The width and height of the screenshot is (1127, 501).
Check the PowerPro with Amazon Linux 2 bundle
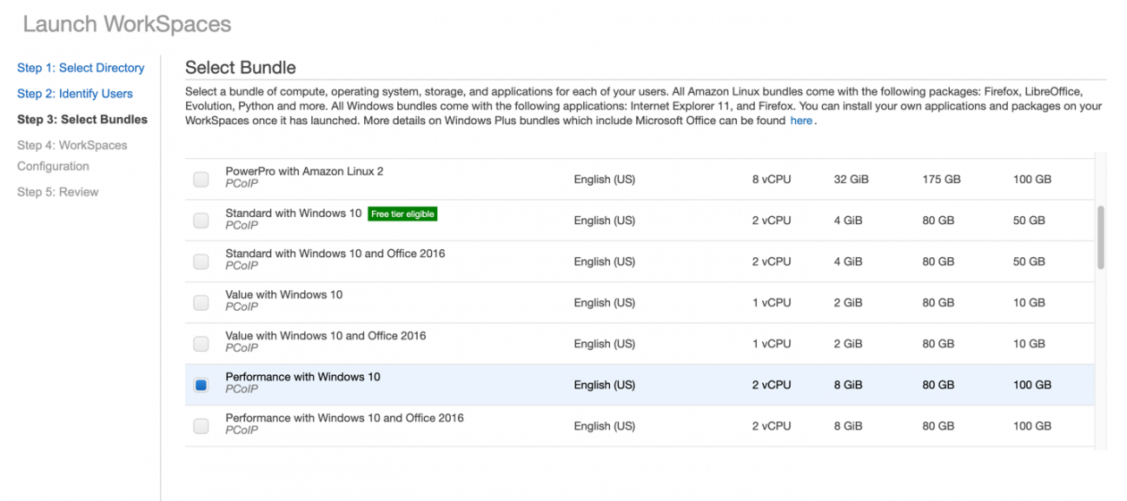pos(201,180)
